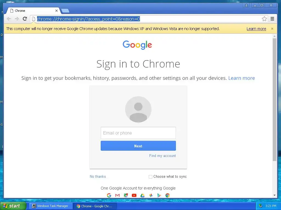Go back using the back arrow
Viewport: 281px width, 210px height.
(9, 19)
